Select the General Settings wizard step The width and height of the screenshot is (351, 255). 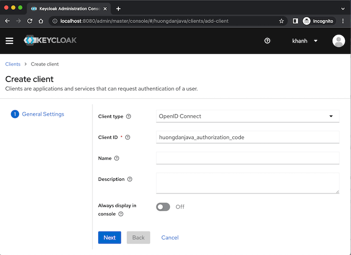pos(38,114)
